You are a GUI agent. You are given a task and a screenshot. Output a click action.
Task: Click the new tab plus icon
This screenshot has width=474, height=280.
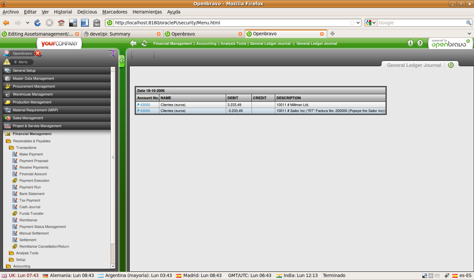tap(332, 34)
